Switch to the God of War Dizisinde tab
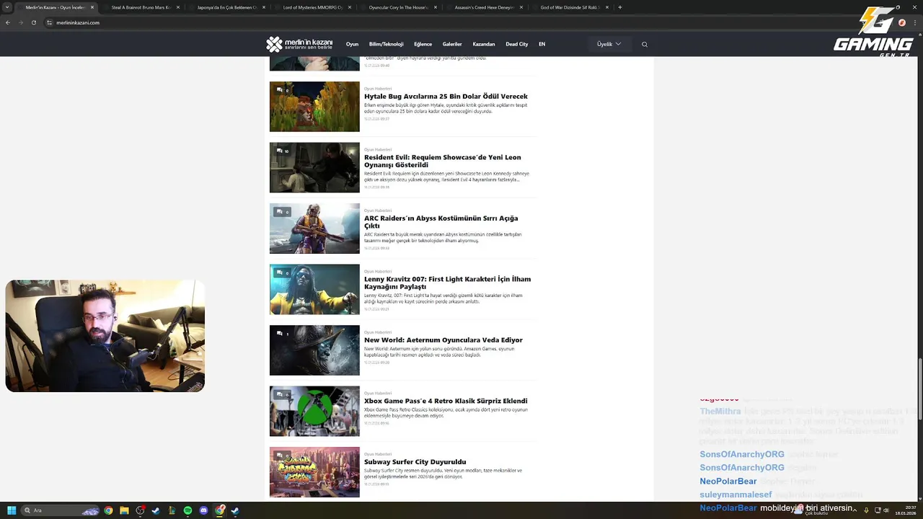 tap(570, 7)
